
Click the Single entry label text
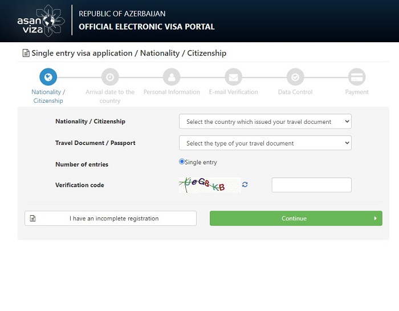tap(201, 162)
